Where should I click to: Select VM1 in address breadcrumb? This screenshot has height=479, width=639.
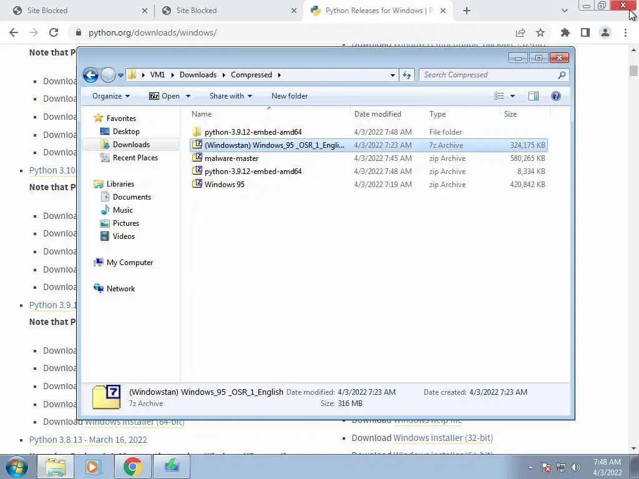[x=157, y=75]
